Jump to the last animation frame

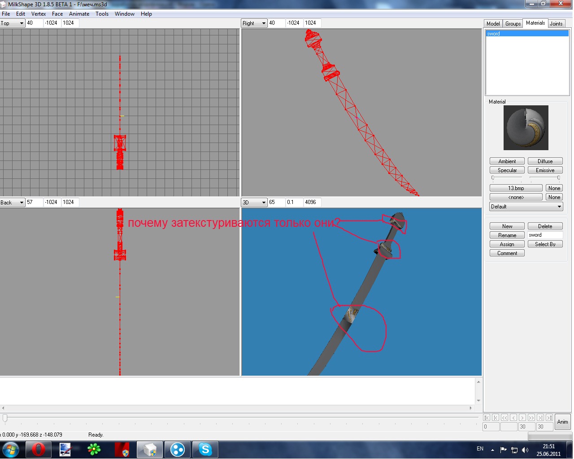pyautogui.click(x=549, y=417)
